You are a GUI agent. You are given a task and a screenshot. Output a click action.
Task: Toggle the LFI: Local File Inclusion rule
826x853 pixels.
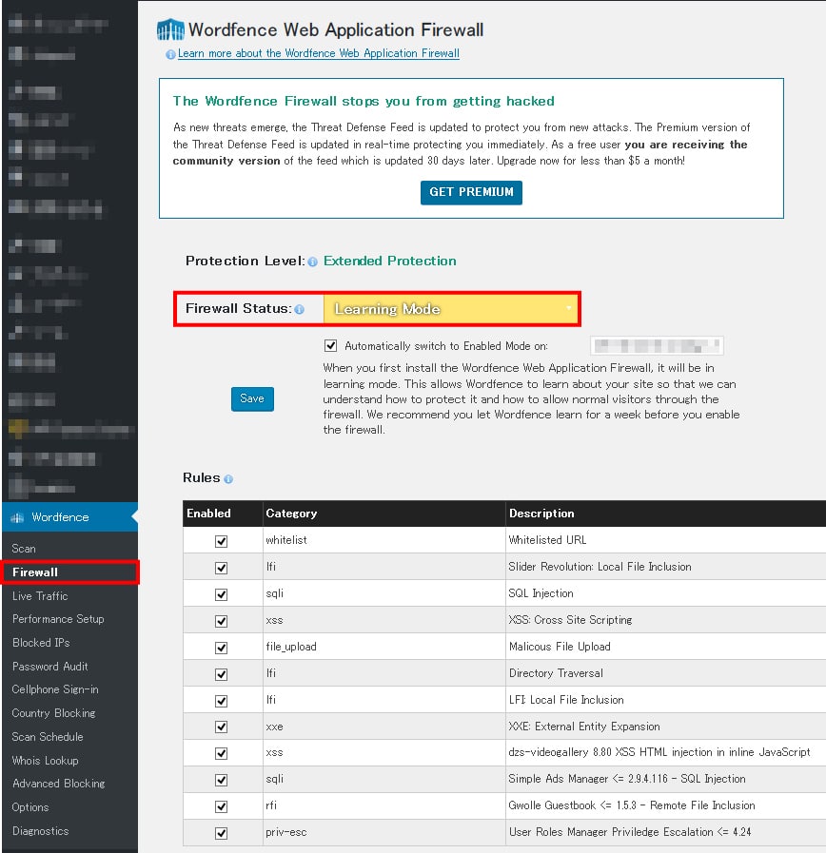coord(221,701)
